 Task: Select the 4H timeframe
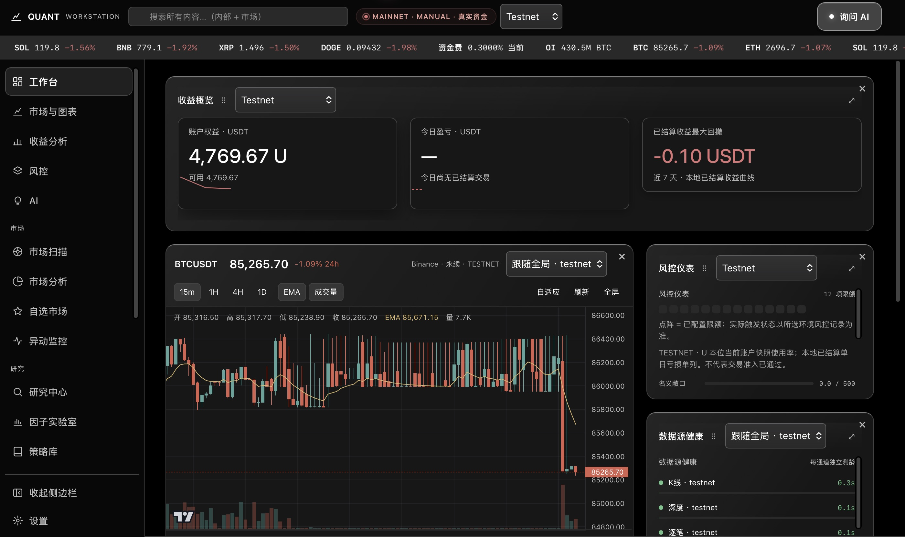238,292
